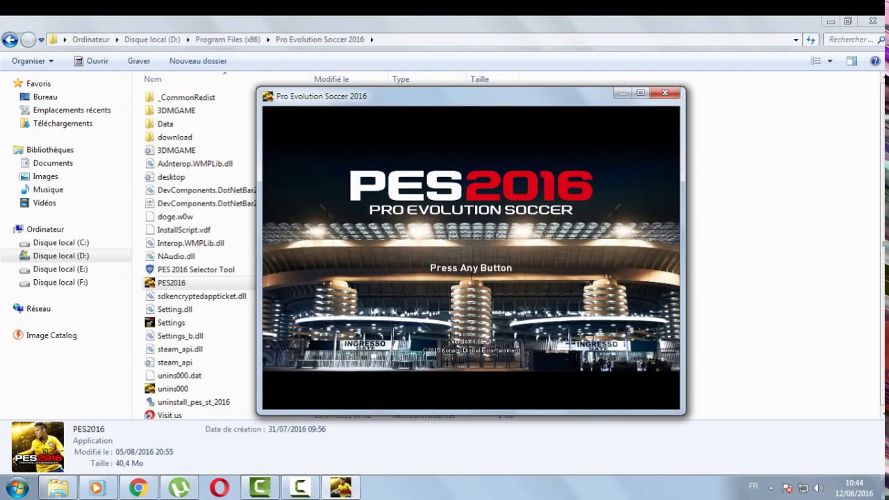Viewport: 889px width, 500px height.
Task: Select the unins000 application file
Action: pyautogui.click(x=172, y=389)
